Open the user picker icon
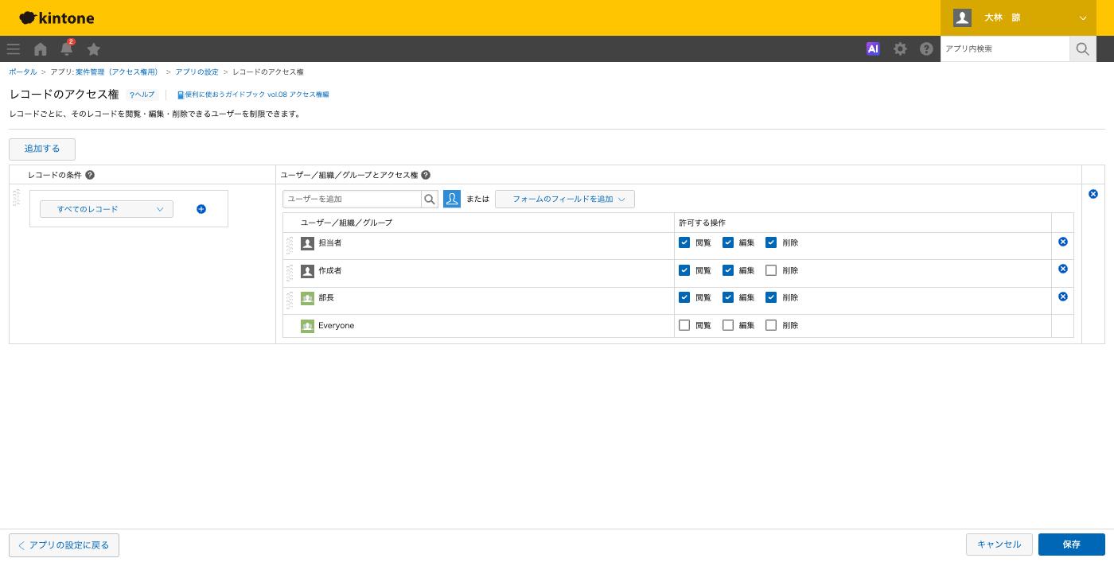Screen dimensions: 1114x562 click(x=452, y=199)
